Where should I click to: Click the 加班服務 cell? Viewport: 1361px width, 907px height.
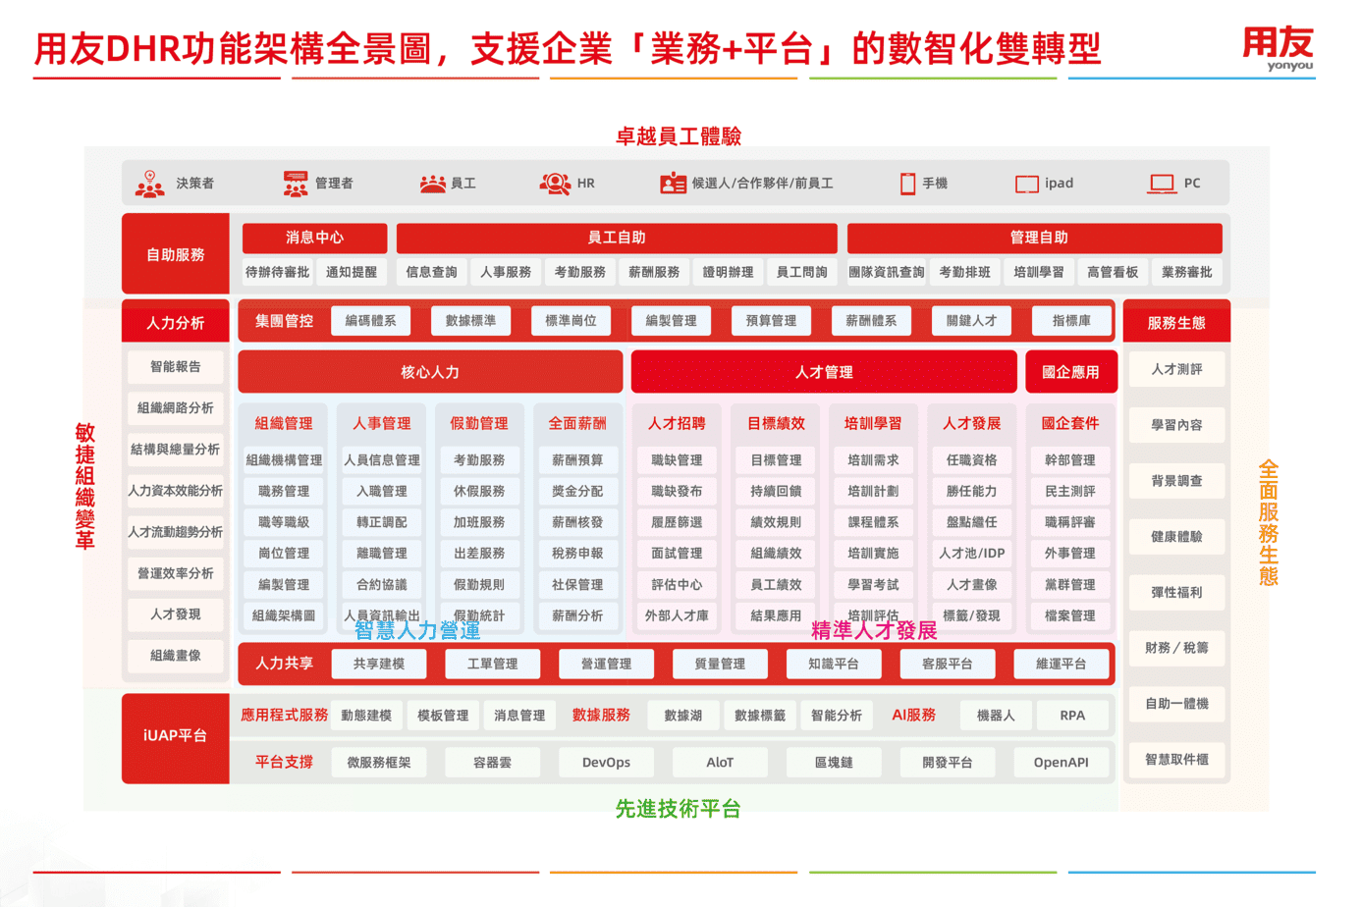tap(479, 522)
